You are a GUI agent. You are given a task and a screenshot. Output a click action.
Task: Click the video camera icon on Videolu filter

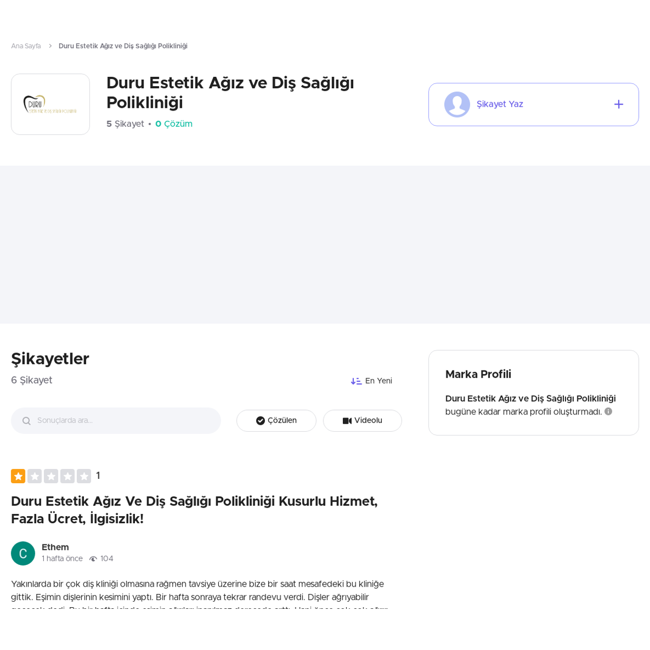pos(347,421)
